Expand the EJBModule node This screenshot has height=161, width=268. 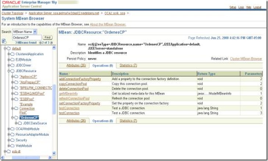click(x=9, y=60)
